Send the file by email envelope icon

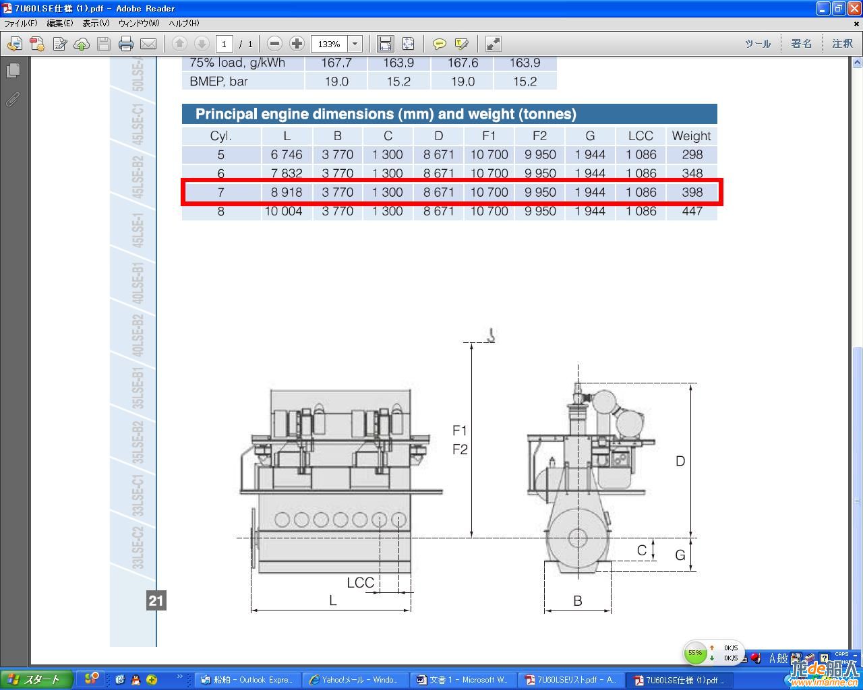pos(148,44)
